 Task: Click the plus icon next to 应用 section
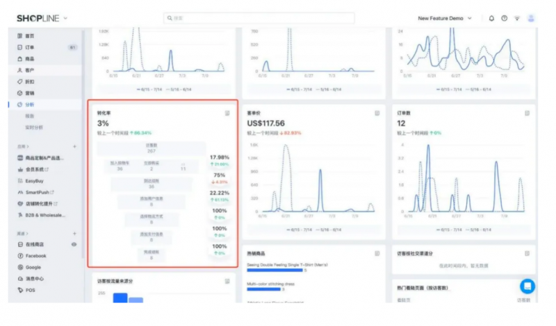click(75, 147)
